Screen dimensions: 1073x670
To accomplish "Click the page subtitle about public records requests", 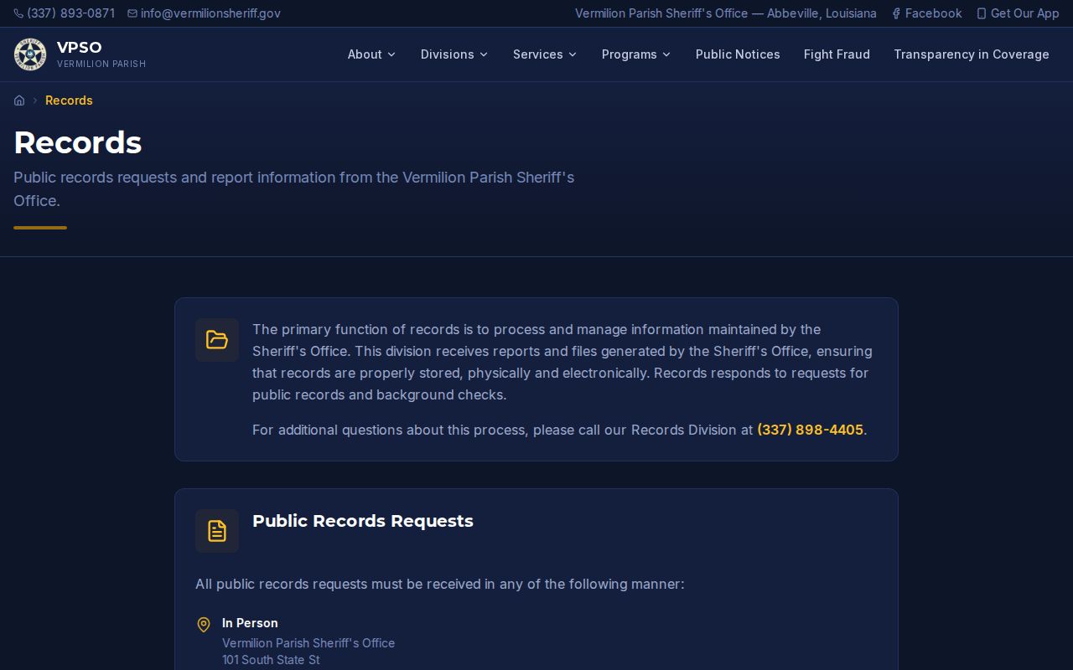I will [x=293, y=189].
